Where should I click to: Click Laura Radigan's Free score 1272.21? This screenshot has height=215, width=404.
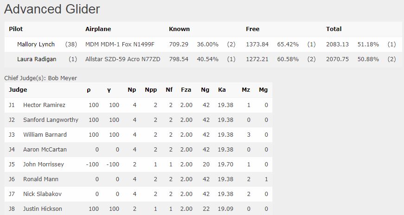pyautogui.click(x=257, y=59)
